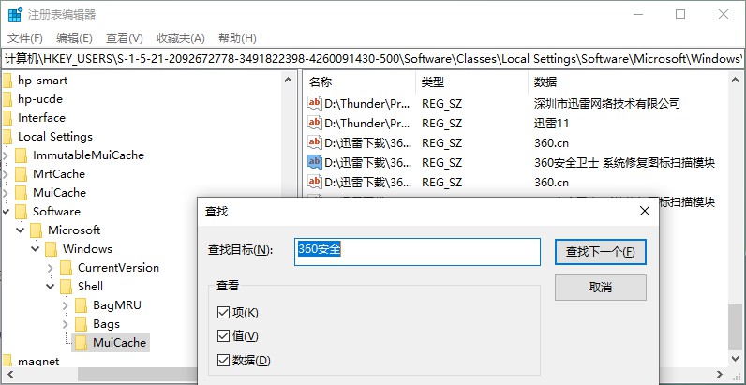Click the Interface folder icon
This screenshot has height=385, width=746.
click(7, 118)
